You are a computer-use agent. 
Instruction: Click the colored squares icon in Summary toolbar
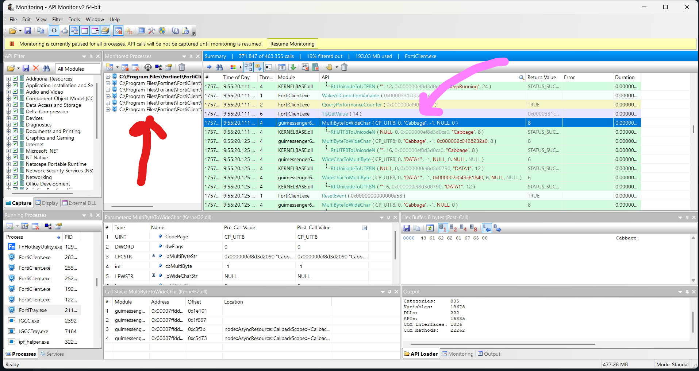click(x=233, y=67)
